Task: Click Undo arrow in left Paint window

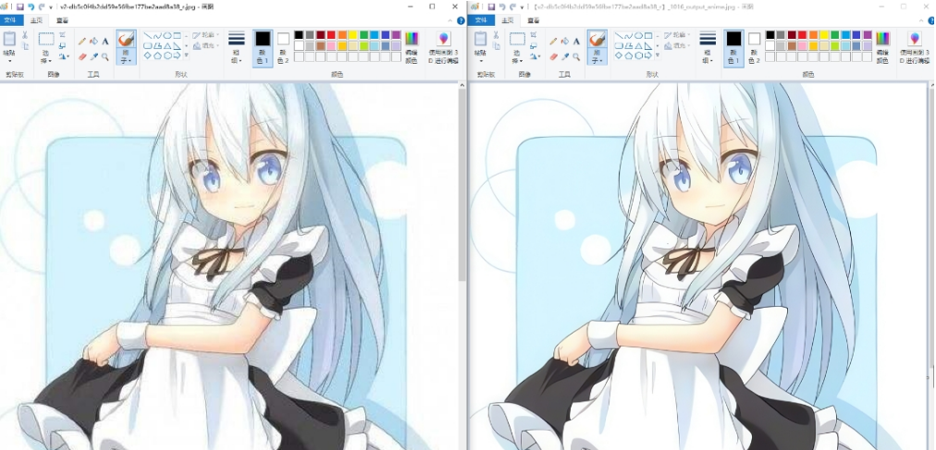Action: [31, 7]
